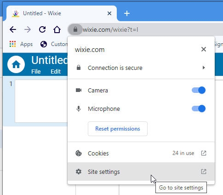The image size is (223, 195).
Task: Open the Wixie Edit menu
Action: click(56, 71)
